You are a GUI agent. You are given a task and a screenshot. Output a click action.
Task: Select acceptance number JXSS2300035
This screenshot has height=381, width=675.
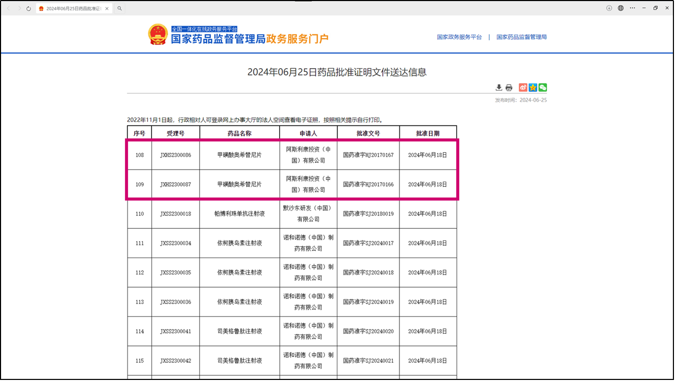point(175,273)
